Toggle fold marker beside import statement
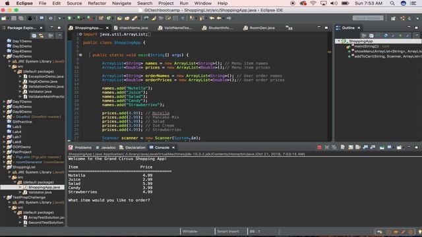The height and width of the screenshot is (237, 422). pyautogui.click(x=80, y=34)
